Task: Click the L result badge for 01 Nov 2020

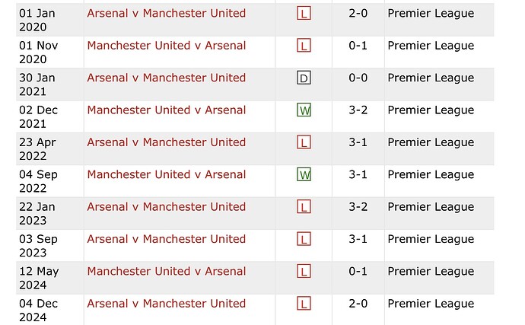Action: point(304,46)
